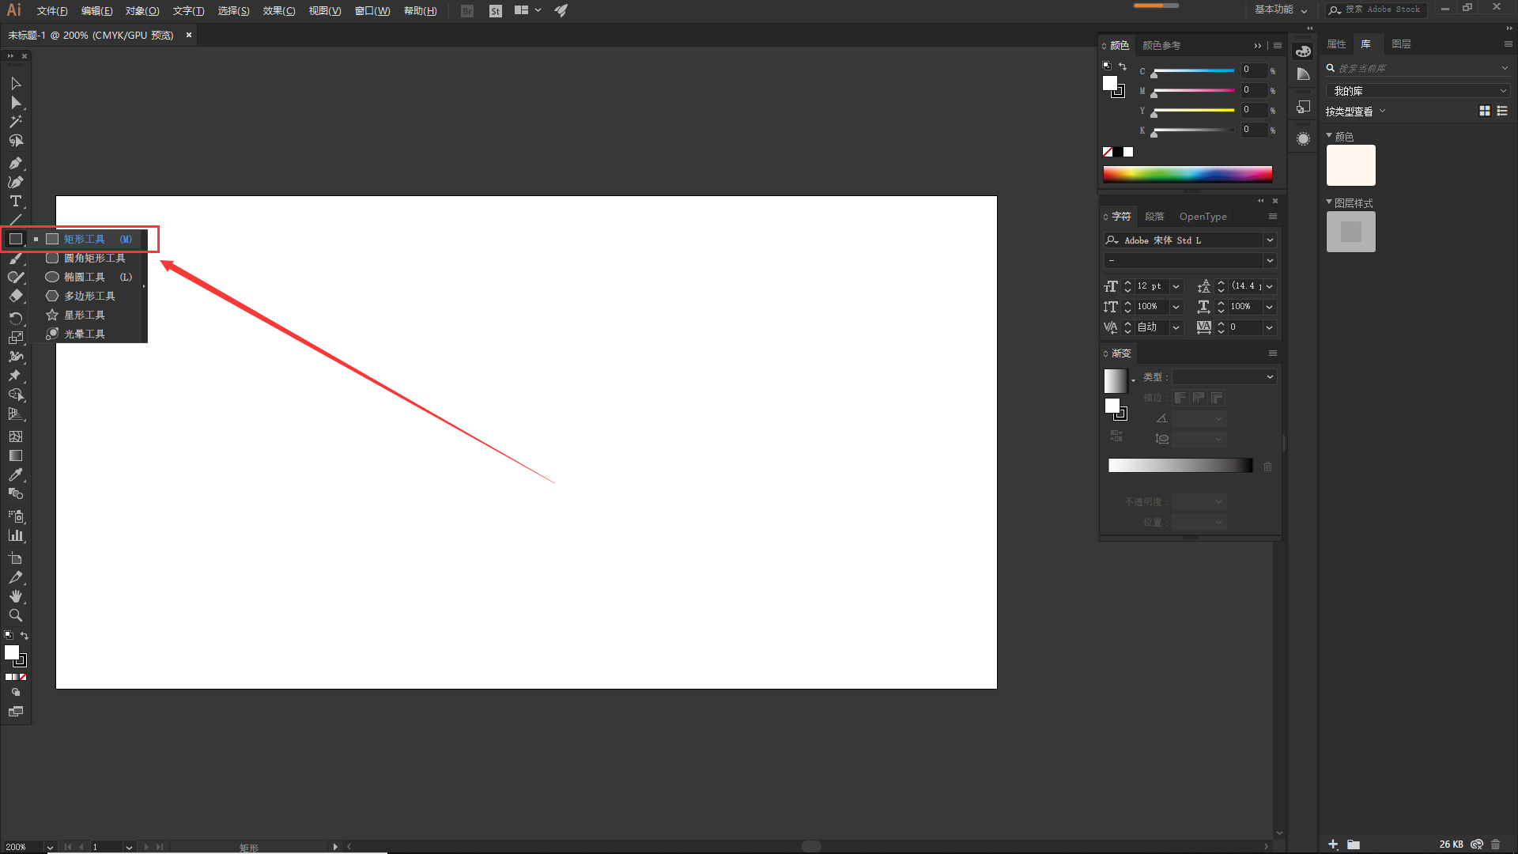Switch to the 颜色参考 tab

(1161, 46)
